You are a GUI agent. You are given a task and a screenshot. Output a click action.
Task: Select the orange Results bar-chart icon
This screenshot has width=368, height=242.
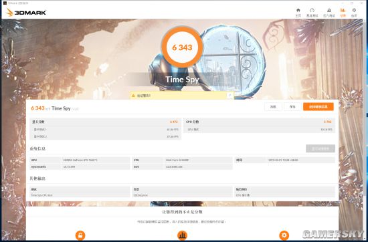tap(343, 10)
